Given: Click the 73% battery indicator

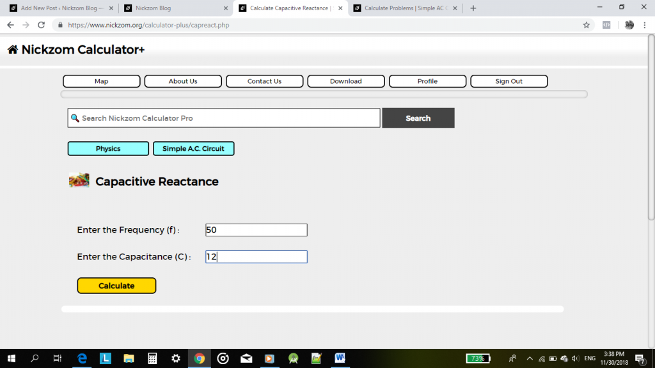Looking at the screenshot, I should pyautogui.click(x=478, y=358).
